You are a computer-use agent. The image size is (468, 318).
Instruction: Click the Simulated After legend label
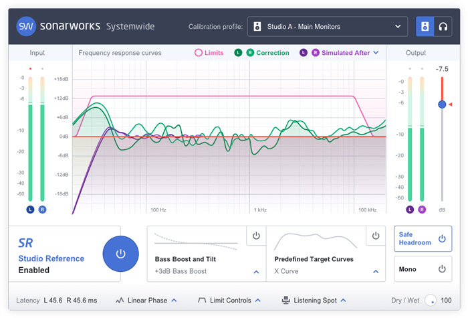coord(346,53)
